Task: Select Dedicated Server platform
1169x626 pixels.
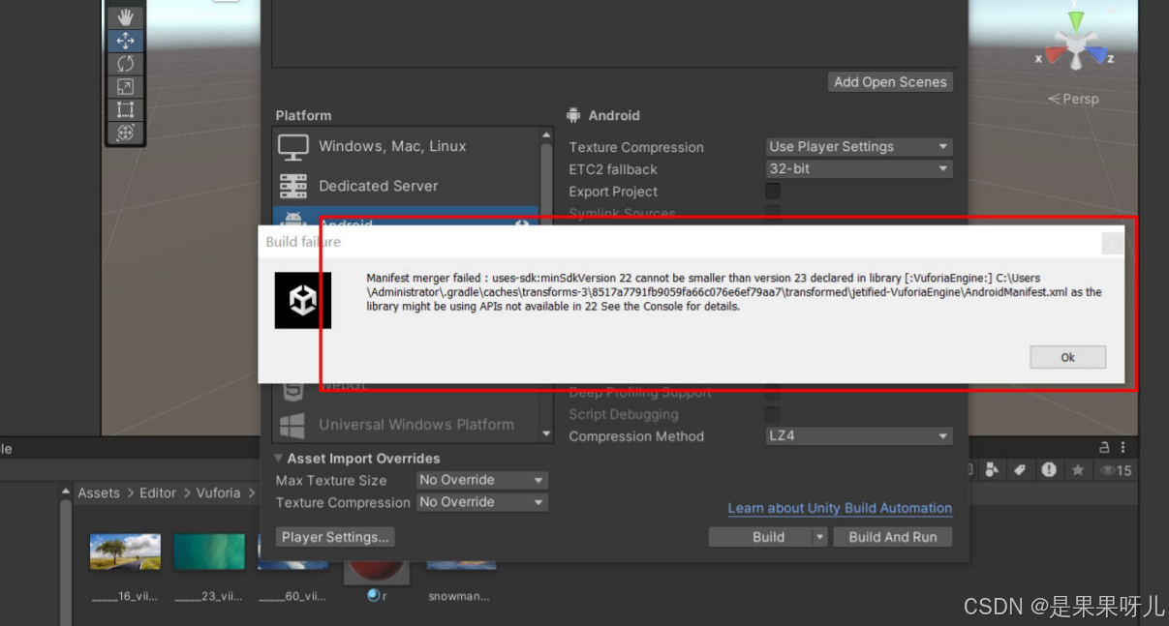Action: (x=406, y=186)
